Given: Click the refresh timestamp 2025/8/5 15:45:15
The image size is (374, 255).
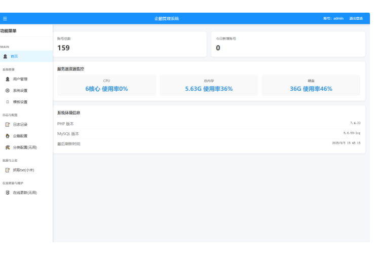Looking at the screenshot, I should pyautogui.click(x=346, y=143).
